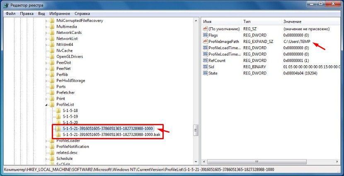
Task: Click the RefCount value icon
Action: coord(205,61)
